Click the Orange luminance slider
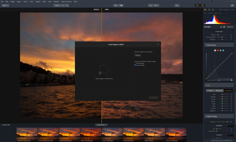This screenshot has width=236, height=142. 222,97
